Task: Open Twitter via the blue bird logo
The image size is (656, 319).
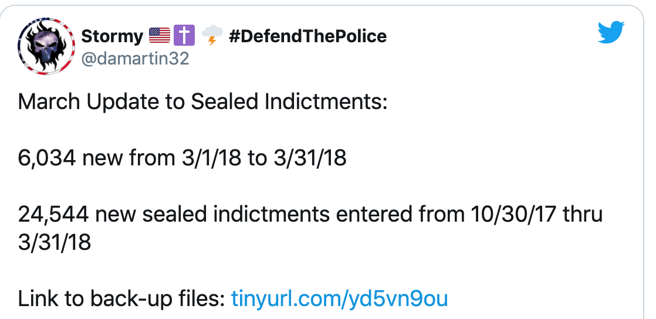Action: click(612, 33)
